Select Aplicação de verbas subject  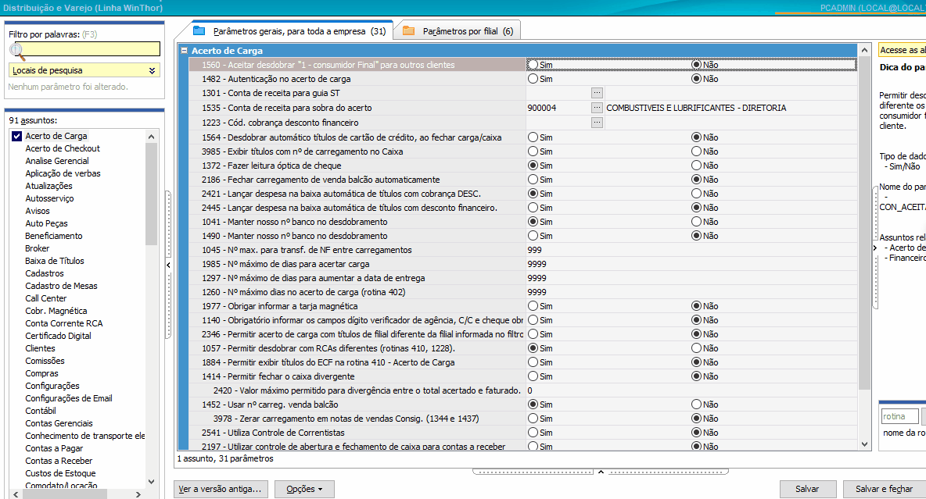[x=63, y=173]
